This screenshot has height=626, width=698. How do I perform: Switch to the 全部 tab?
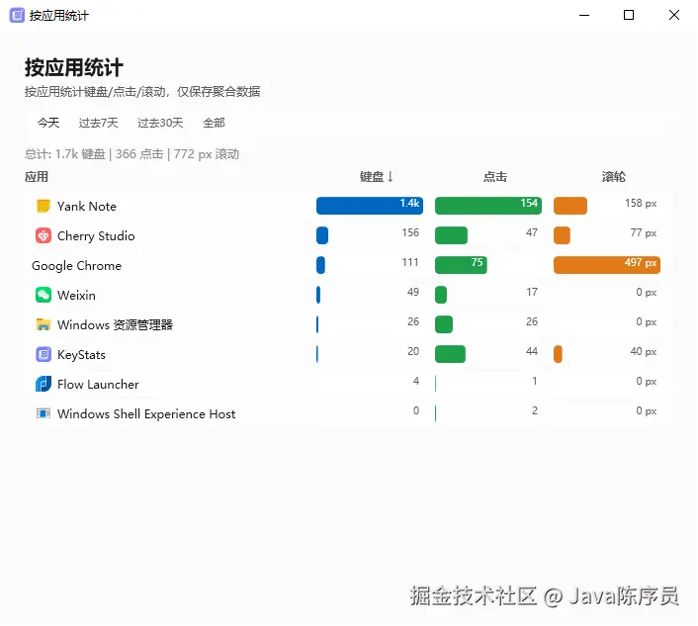(x=214, y=123)
